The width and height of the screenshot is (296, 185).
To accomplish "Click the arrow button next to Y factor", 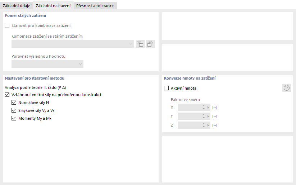I will [x=208, y=116].
